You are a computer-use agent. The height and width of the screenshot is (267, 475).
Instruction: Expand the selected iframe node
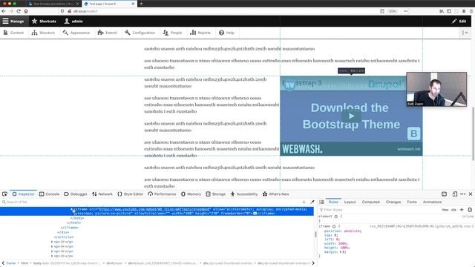(x=72, y=209)
